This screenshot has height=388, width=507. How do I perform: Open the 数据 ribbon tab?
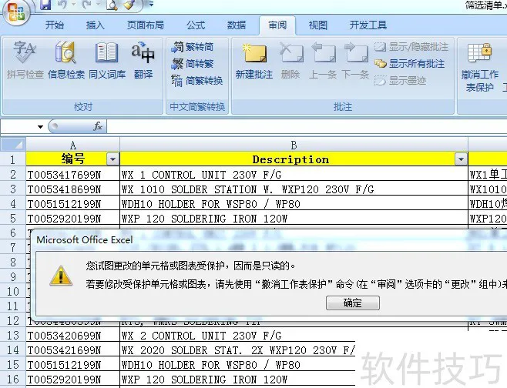click(237, 25)
